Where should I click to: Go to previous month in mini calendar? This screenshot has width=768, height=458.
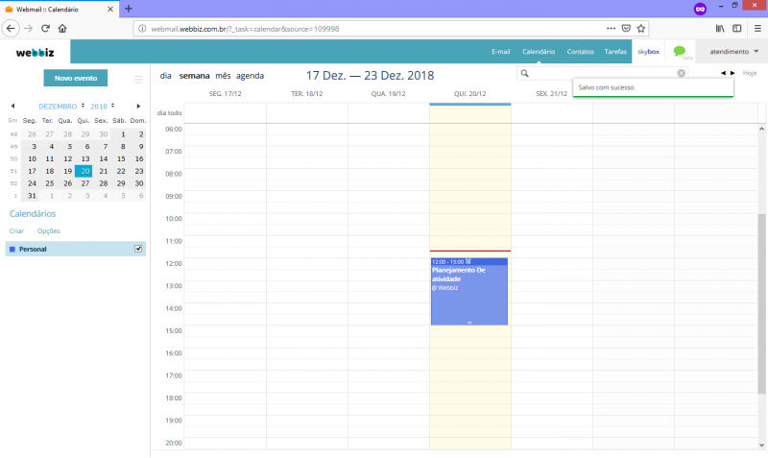[x=12, y=106]
